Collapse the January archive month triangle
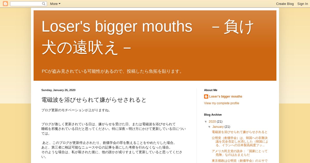The image size is (310, 163). 210,127
